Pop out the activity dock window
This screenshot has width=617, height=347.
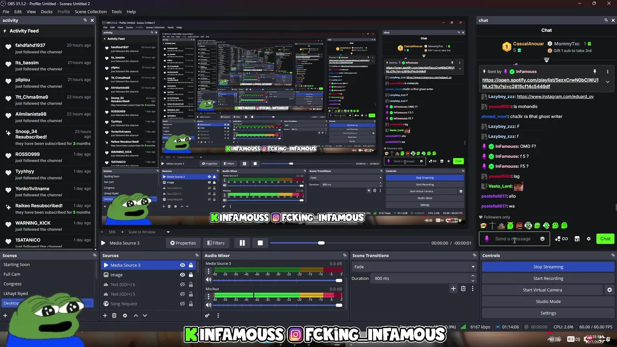[x=85, y=20]
